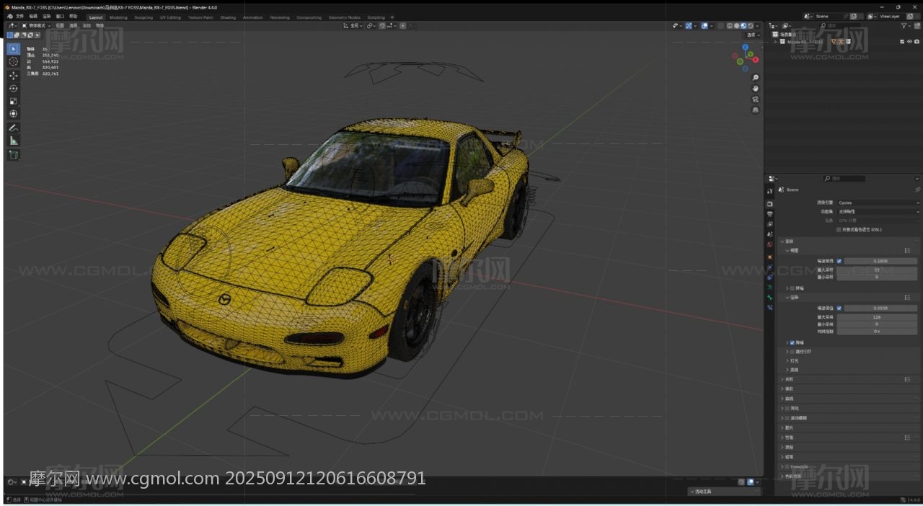The image size is (923, 506).
Task: Hide Mazda RX-7 collection with eye icon
Action: coord(909,42)
